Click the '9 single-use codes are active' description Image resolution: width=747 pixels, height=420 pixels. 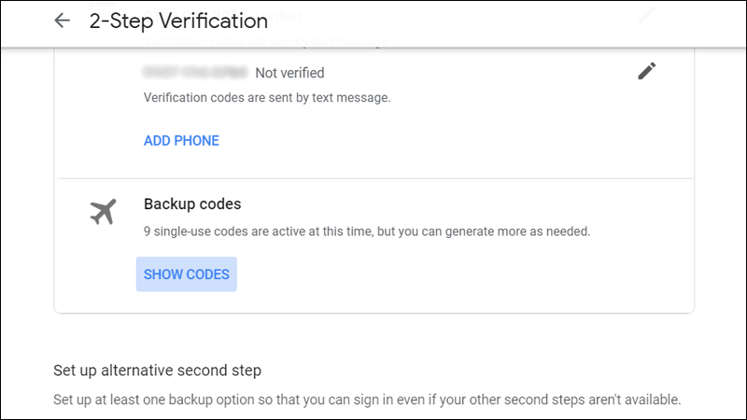click(x=367, y=230)
